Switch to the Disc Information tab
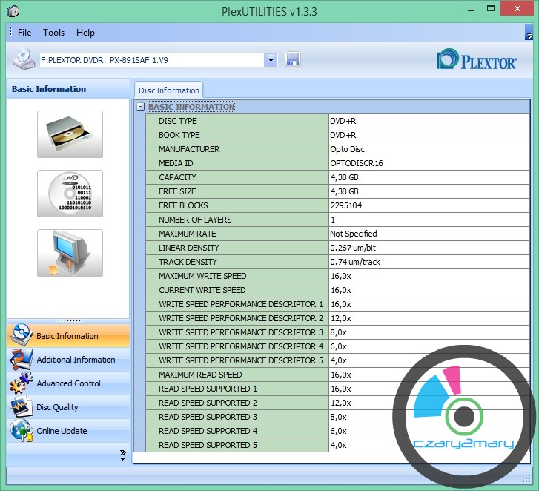Screen dimensions: 539x491 coord(168,90)
